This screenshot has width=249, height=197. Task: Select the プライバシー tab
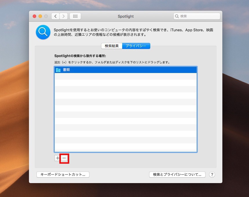136,46
